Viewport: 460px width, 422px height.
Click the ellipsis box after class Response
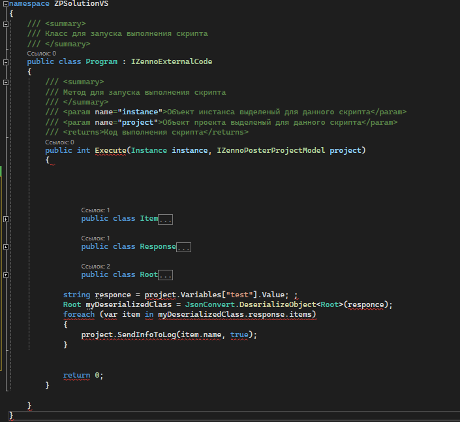[x=183, y=248]
